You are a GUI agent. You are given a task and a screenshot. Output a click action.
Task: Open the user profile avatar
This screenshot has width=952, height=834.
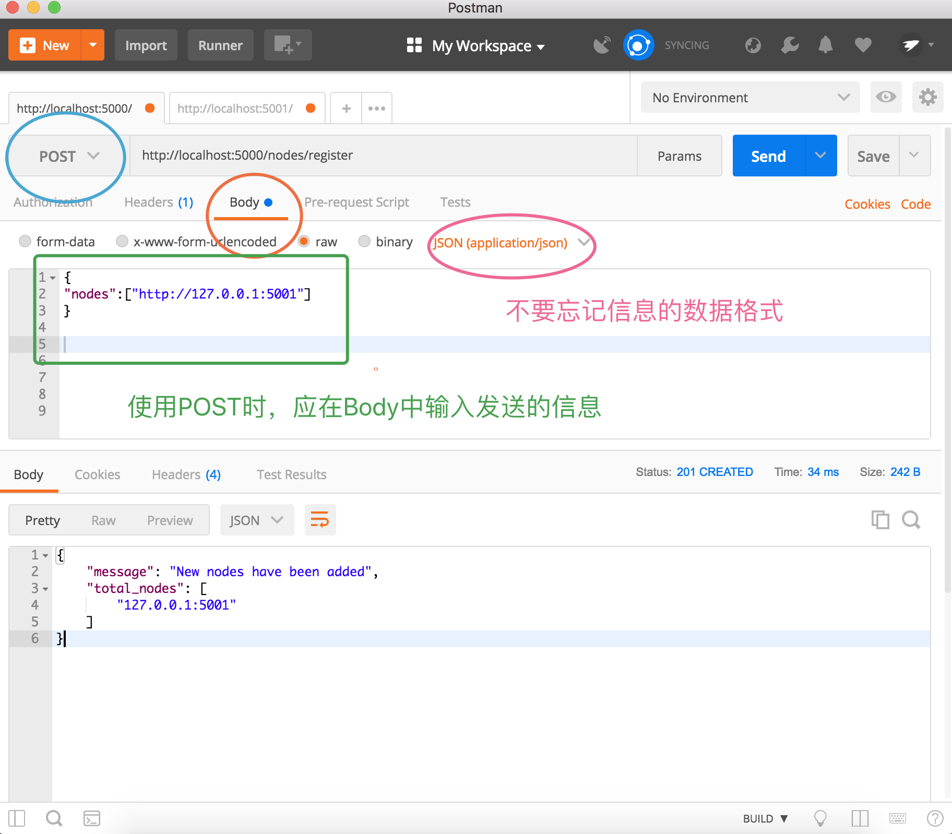click(911, 45)
